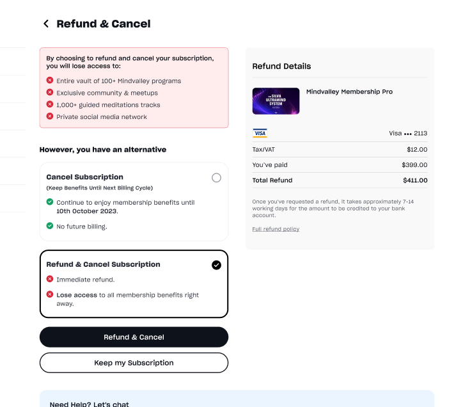This screenshot has height=407, width=463.
Task: Click red X icon beside Entire vault
Action: [50, 81]
